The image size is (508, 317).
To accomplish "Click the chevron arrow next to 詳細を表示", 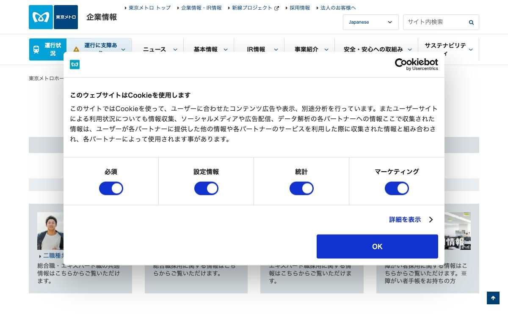I will pyautogui.click(x=431, y=220).
